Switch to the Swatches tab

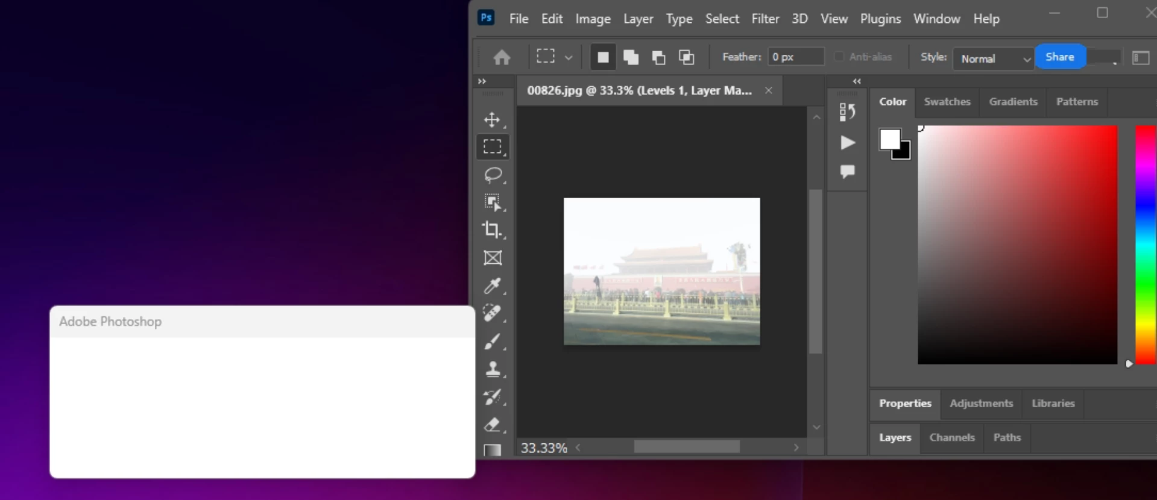947,102
